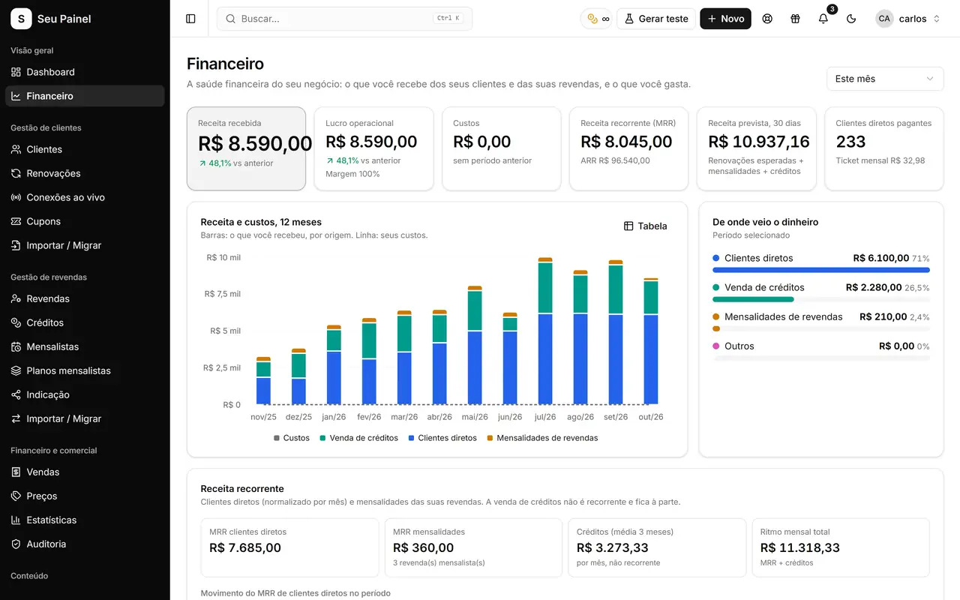Viewport: 960px width, 600px height.
Task: Open the Este mês period dropdown
Action: [885, 79]
